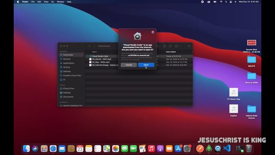The width and height of the screenshot is (275, 155).
Task: Click the Tags icon in the Finder toolbar
Action: (170, 46)
